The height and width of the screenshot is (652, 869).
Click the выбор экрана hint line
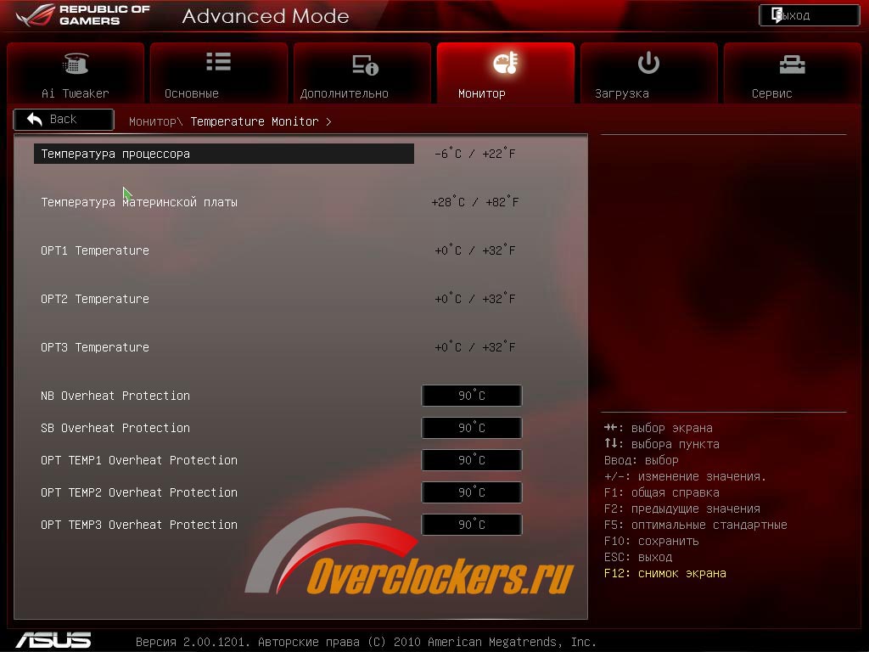pyautogui.click(x=659, y=428)
